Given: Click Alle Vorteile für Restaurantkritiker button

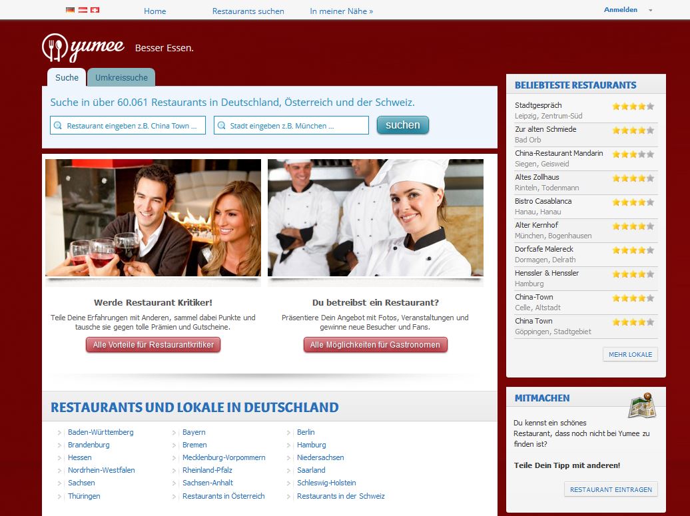Looking at the screenshot, I should pos(153,345).
